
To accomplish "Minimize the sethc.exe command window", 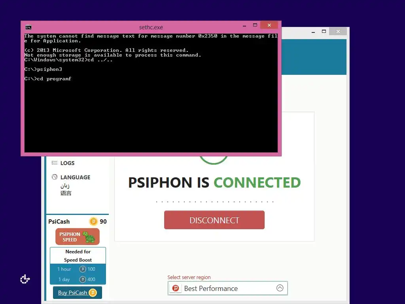I will [x=244, y=25].
